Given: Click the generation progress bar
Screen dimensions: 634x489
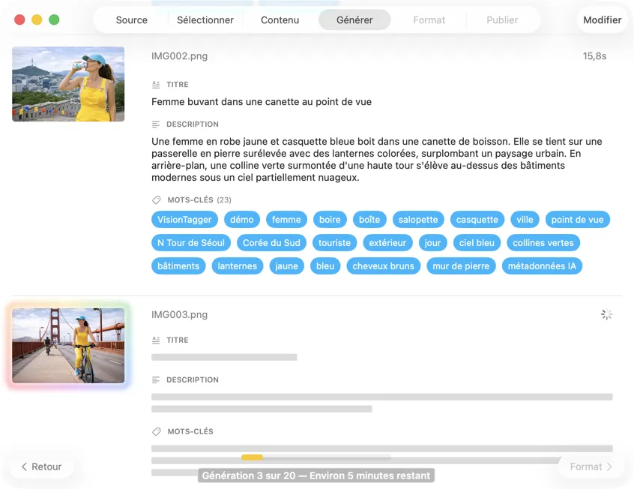Looking at the screenshot, I should [x=316, y=457].
